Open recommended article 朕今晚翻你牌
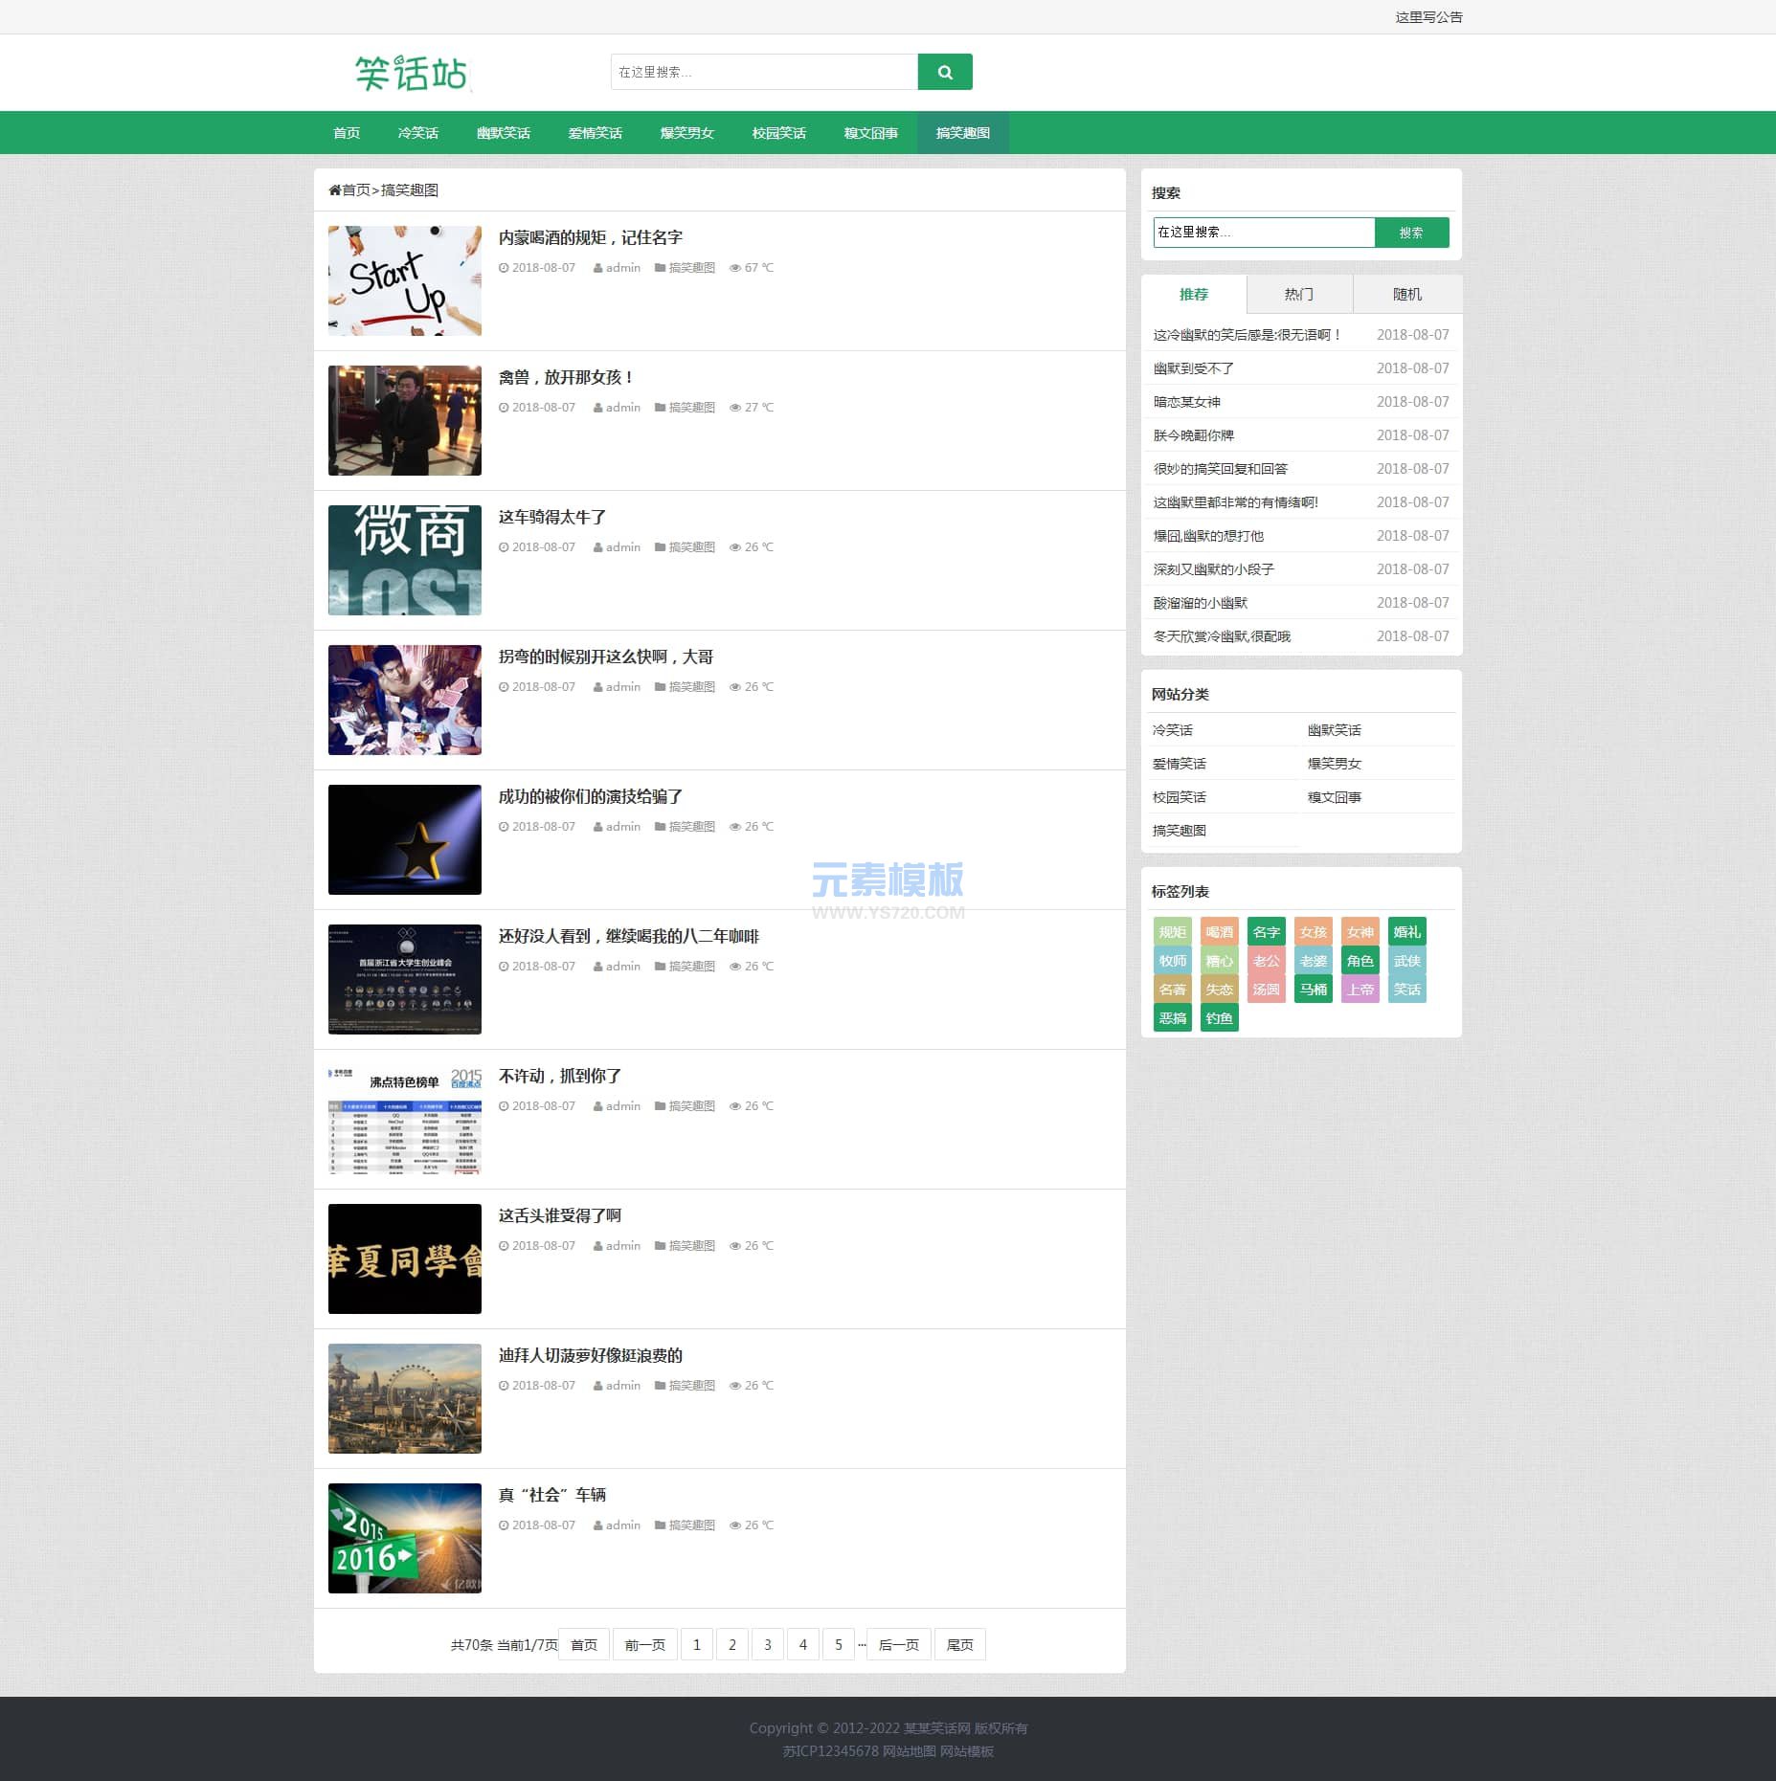Image resolution: width=1776 pixels, height=1781 pixels. coord(1194,435)
